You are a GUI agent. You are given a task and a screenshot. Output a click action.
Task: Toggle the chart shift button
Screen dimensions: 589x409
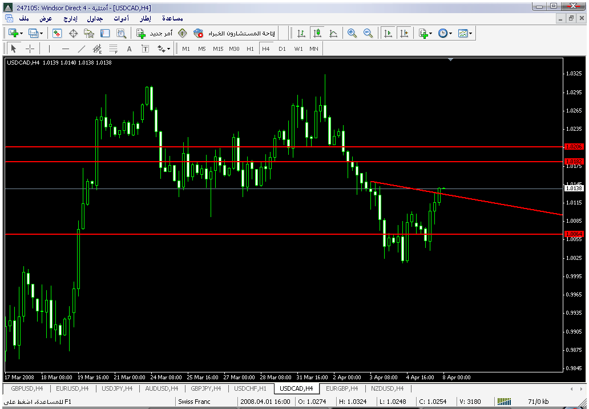tap(404, 33)
